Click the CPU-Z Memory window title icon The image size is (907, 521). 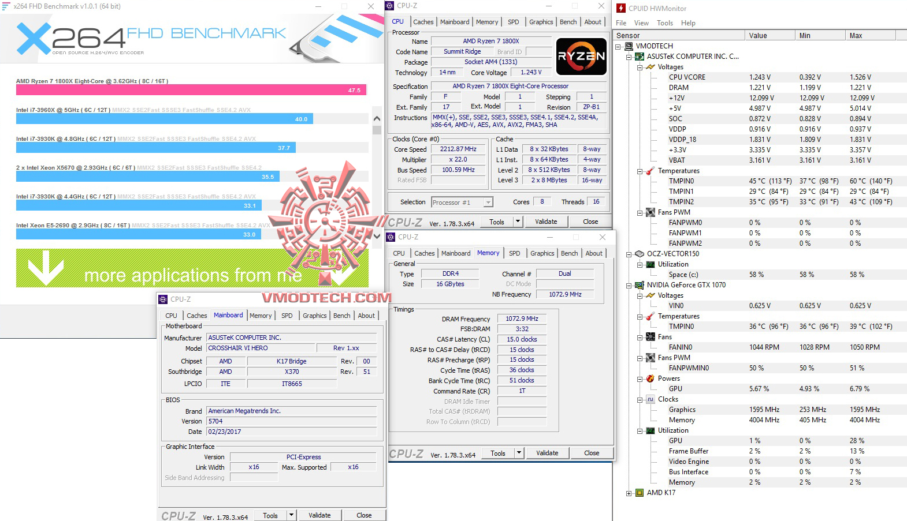(391, 237)
